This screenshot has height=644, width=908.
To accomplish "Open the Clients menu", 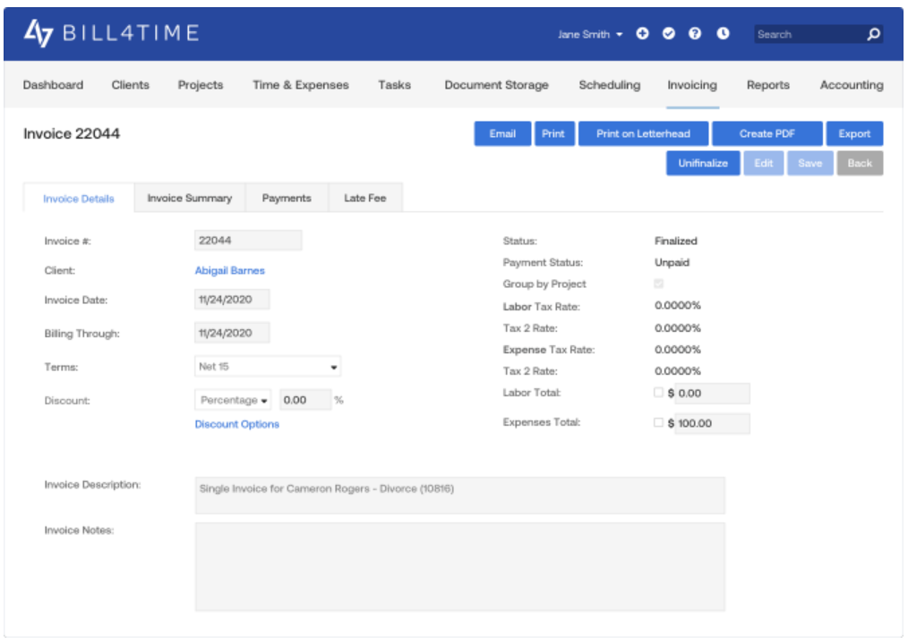I will tap(131, 85).
